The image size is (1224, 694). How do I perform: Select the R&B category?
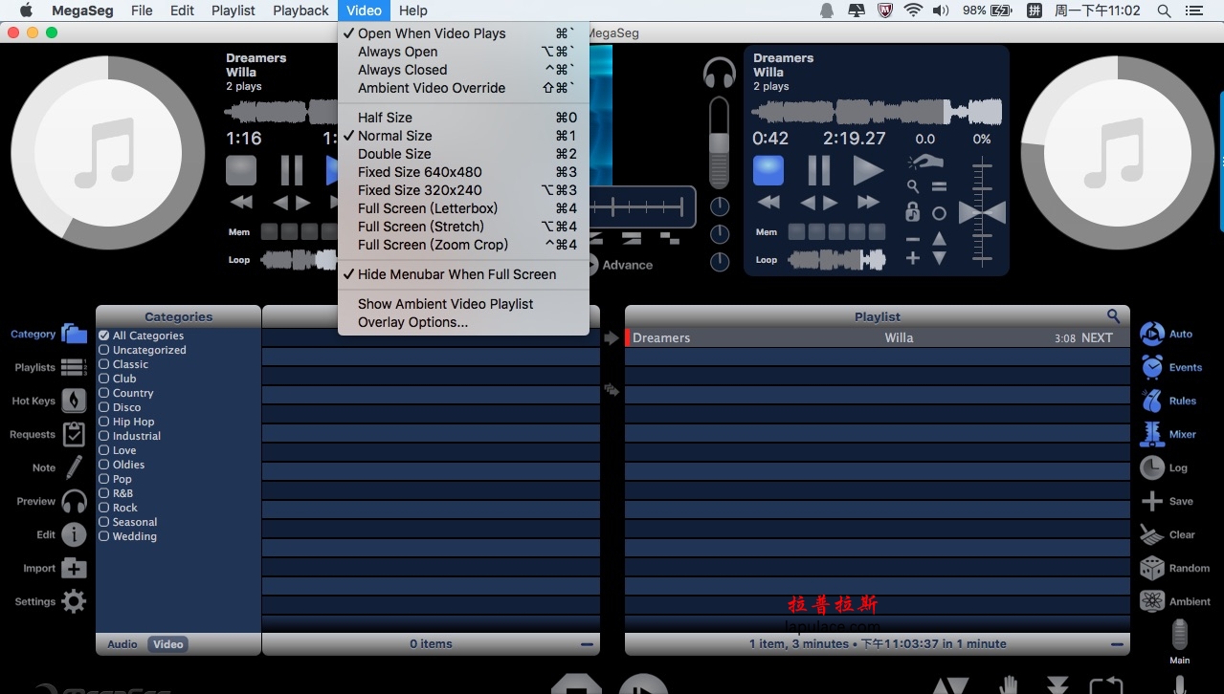click(117, 493)
